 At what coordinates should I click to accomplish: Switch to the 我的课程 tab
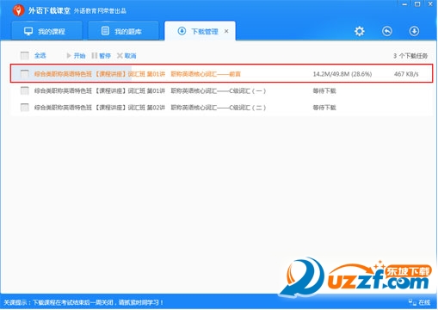point(46,31)
